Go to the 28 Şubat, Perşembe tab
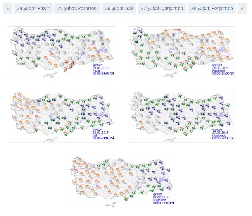The height and width of the screenshot is (216, 252). point(212,8)
